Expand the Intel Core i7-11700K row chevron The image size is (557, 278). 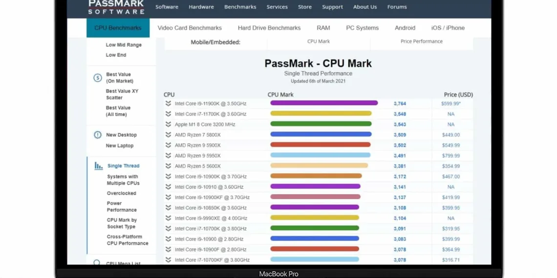point(168,114)
